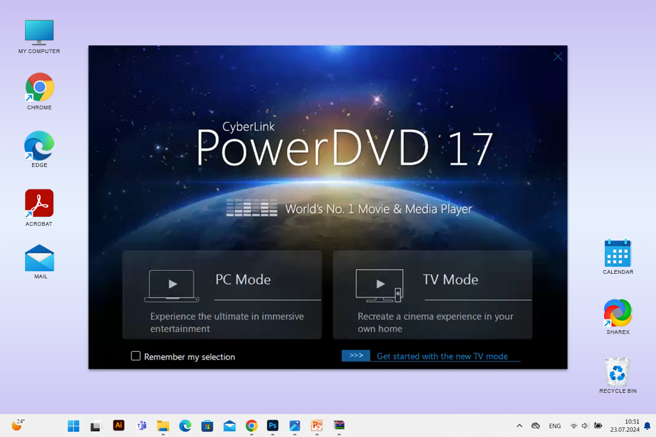
Task: Open the notifications bell icon
Action: [647, 425]
